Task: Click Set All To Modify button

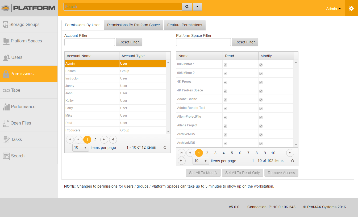Action: point(203,173)
